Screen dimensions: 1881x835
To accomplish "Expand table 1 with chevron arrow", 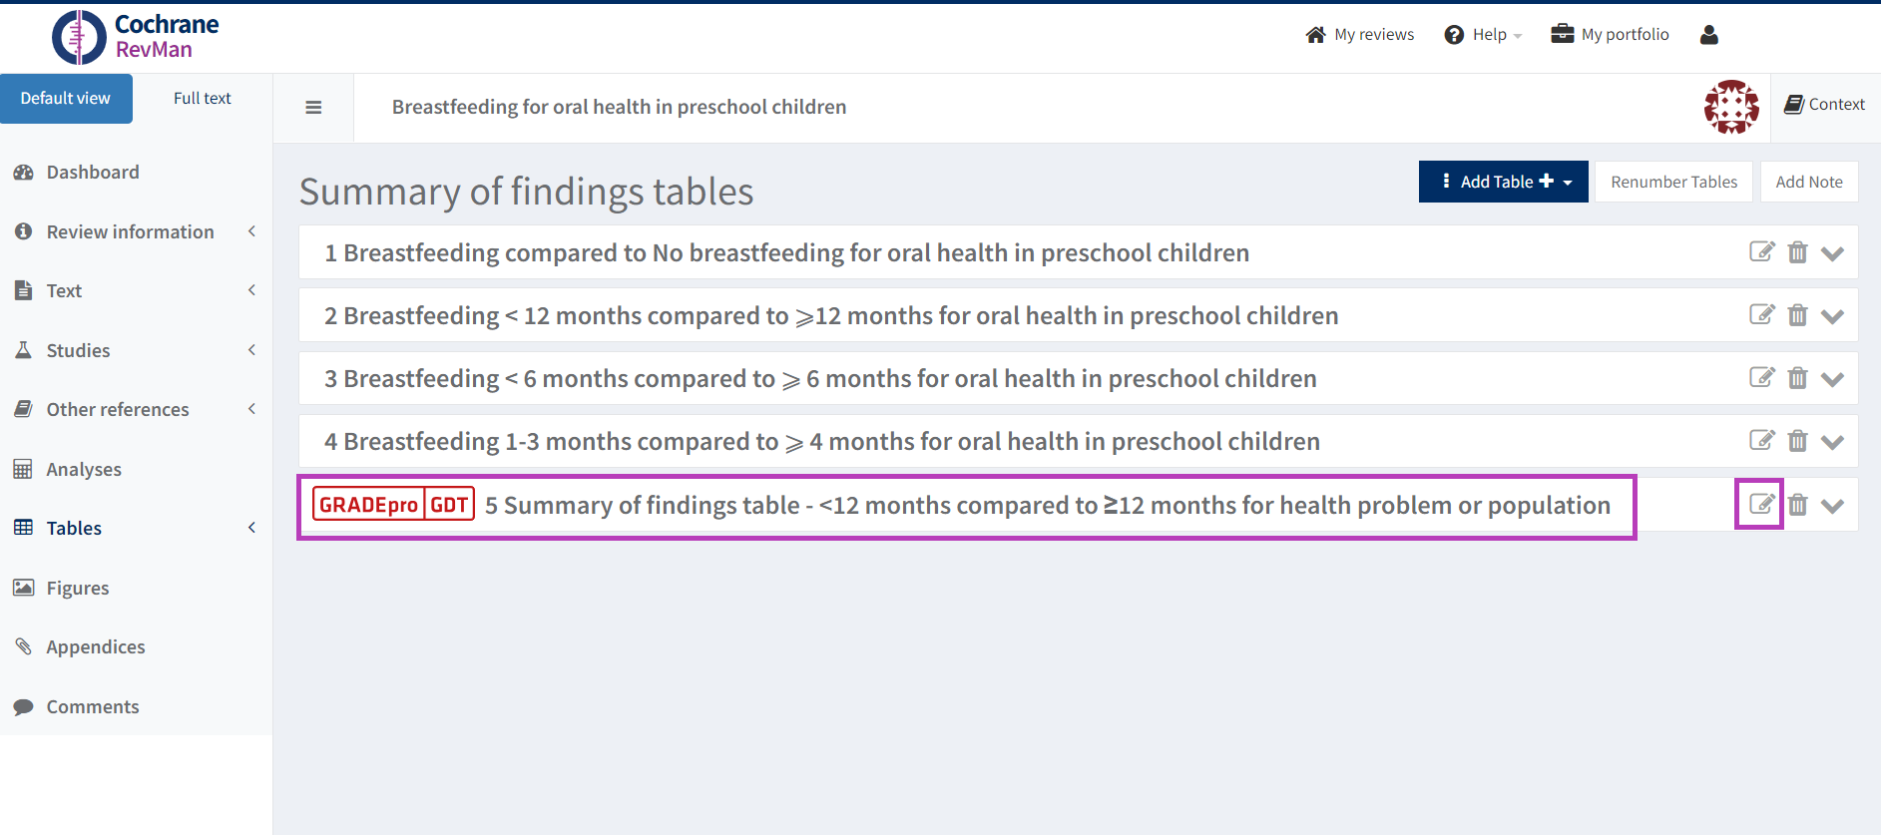I will (1832, 253).
